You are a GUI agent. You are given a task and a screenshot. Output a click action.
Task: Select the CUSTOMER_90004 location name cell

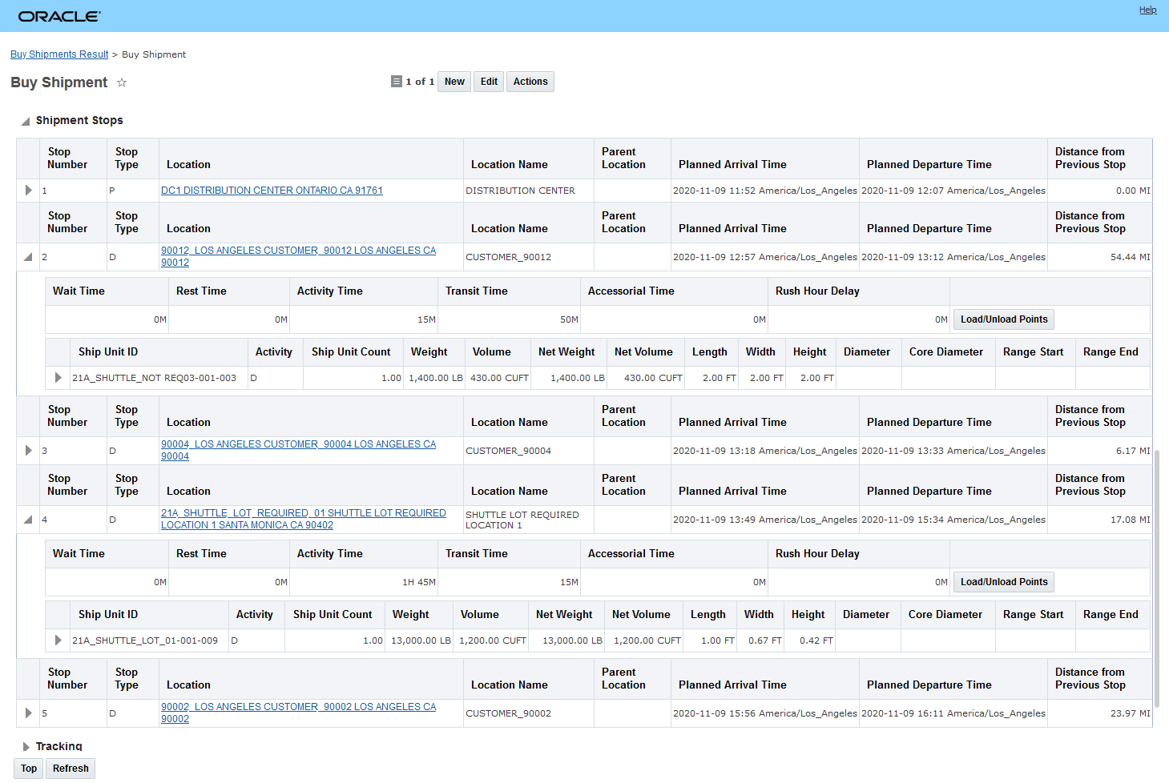point(529,451)
